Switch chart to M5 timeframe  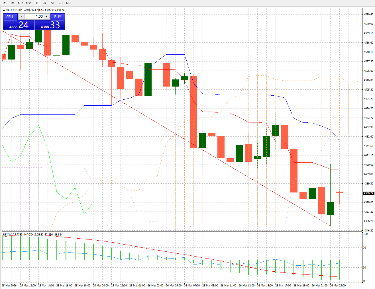click(x=12, y=3)
